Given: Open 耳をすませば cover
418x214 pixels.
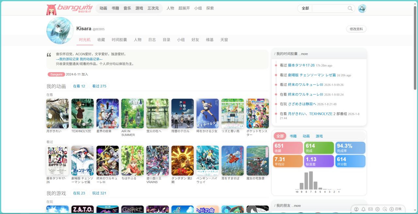Looking at the screenshot, I should coord(233,161).
